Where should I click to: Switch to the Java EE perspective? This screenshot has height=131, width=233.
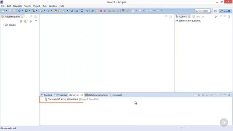[225, 11]
